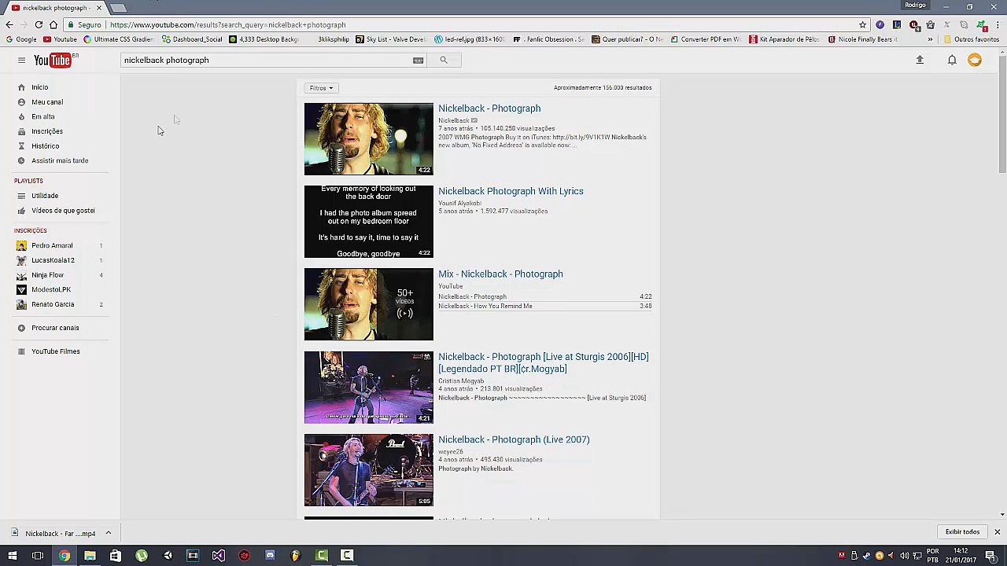Expand the download item options arrow
The height and width of the screenshot is (566, 1007).
(109, 534)
